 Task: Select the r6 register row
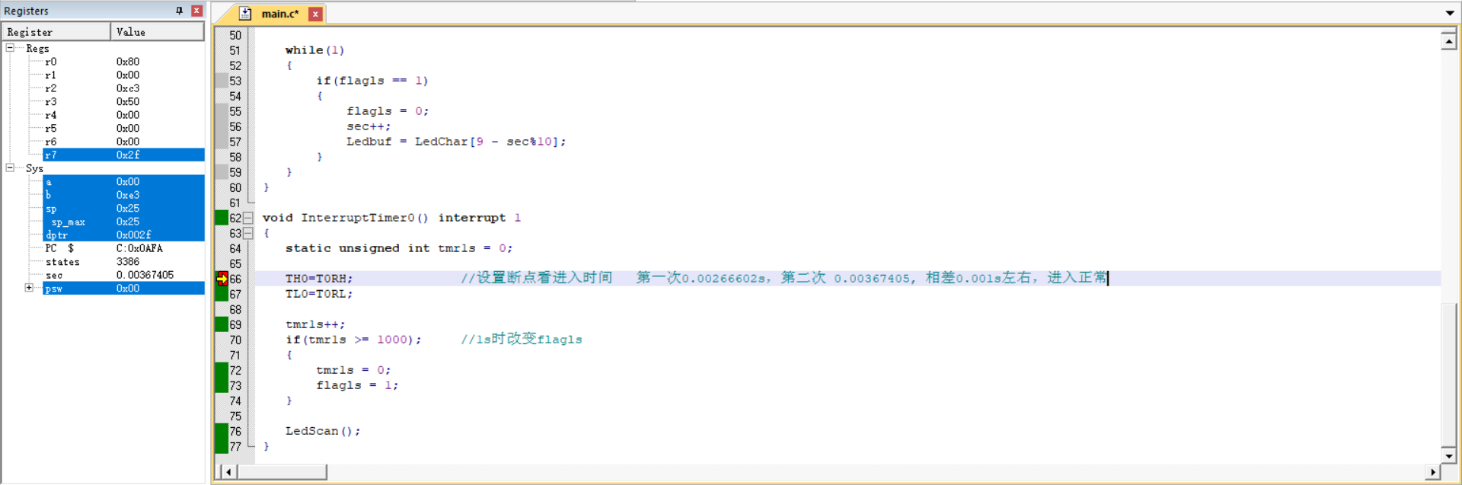point(123,142)
